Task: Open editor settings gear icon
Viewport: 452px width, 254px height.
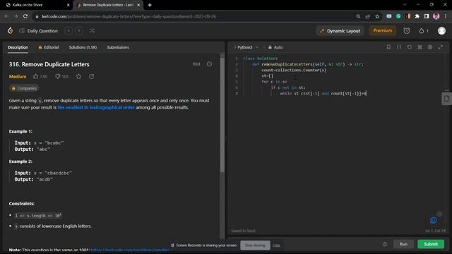Action: click(430, 47)
